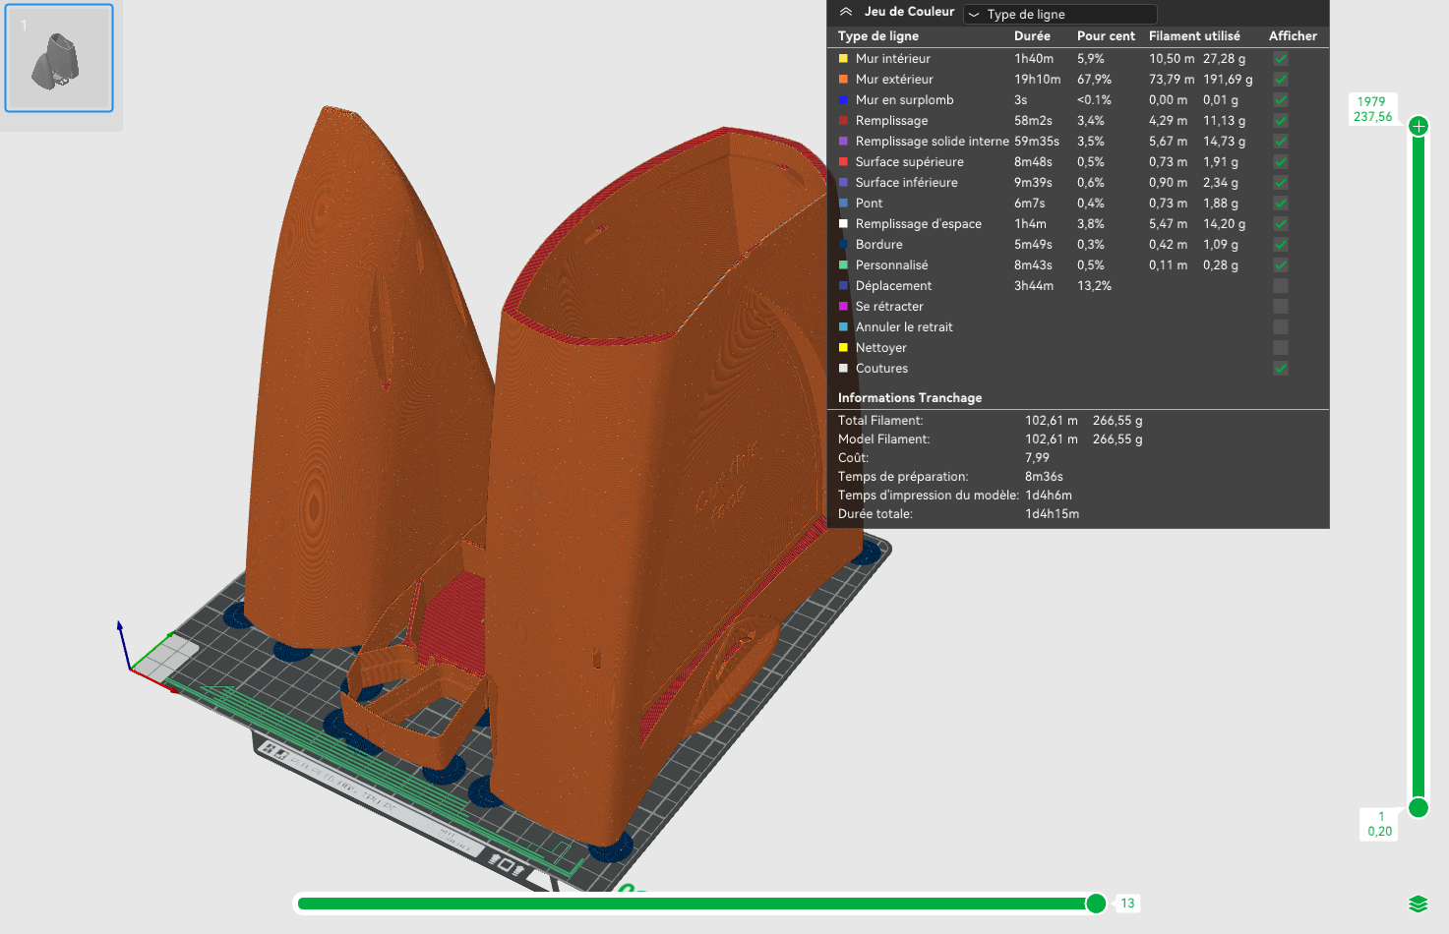Image resolution: width=1449 pixels, height=934 pixels.
Task: Toggle Surface inférieure visibility checkbox
Action: click(1280, 183)
